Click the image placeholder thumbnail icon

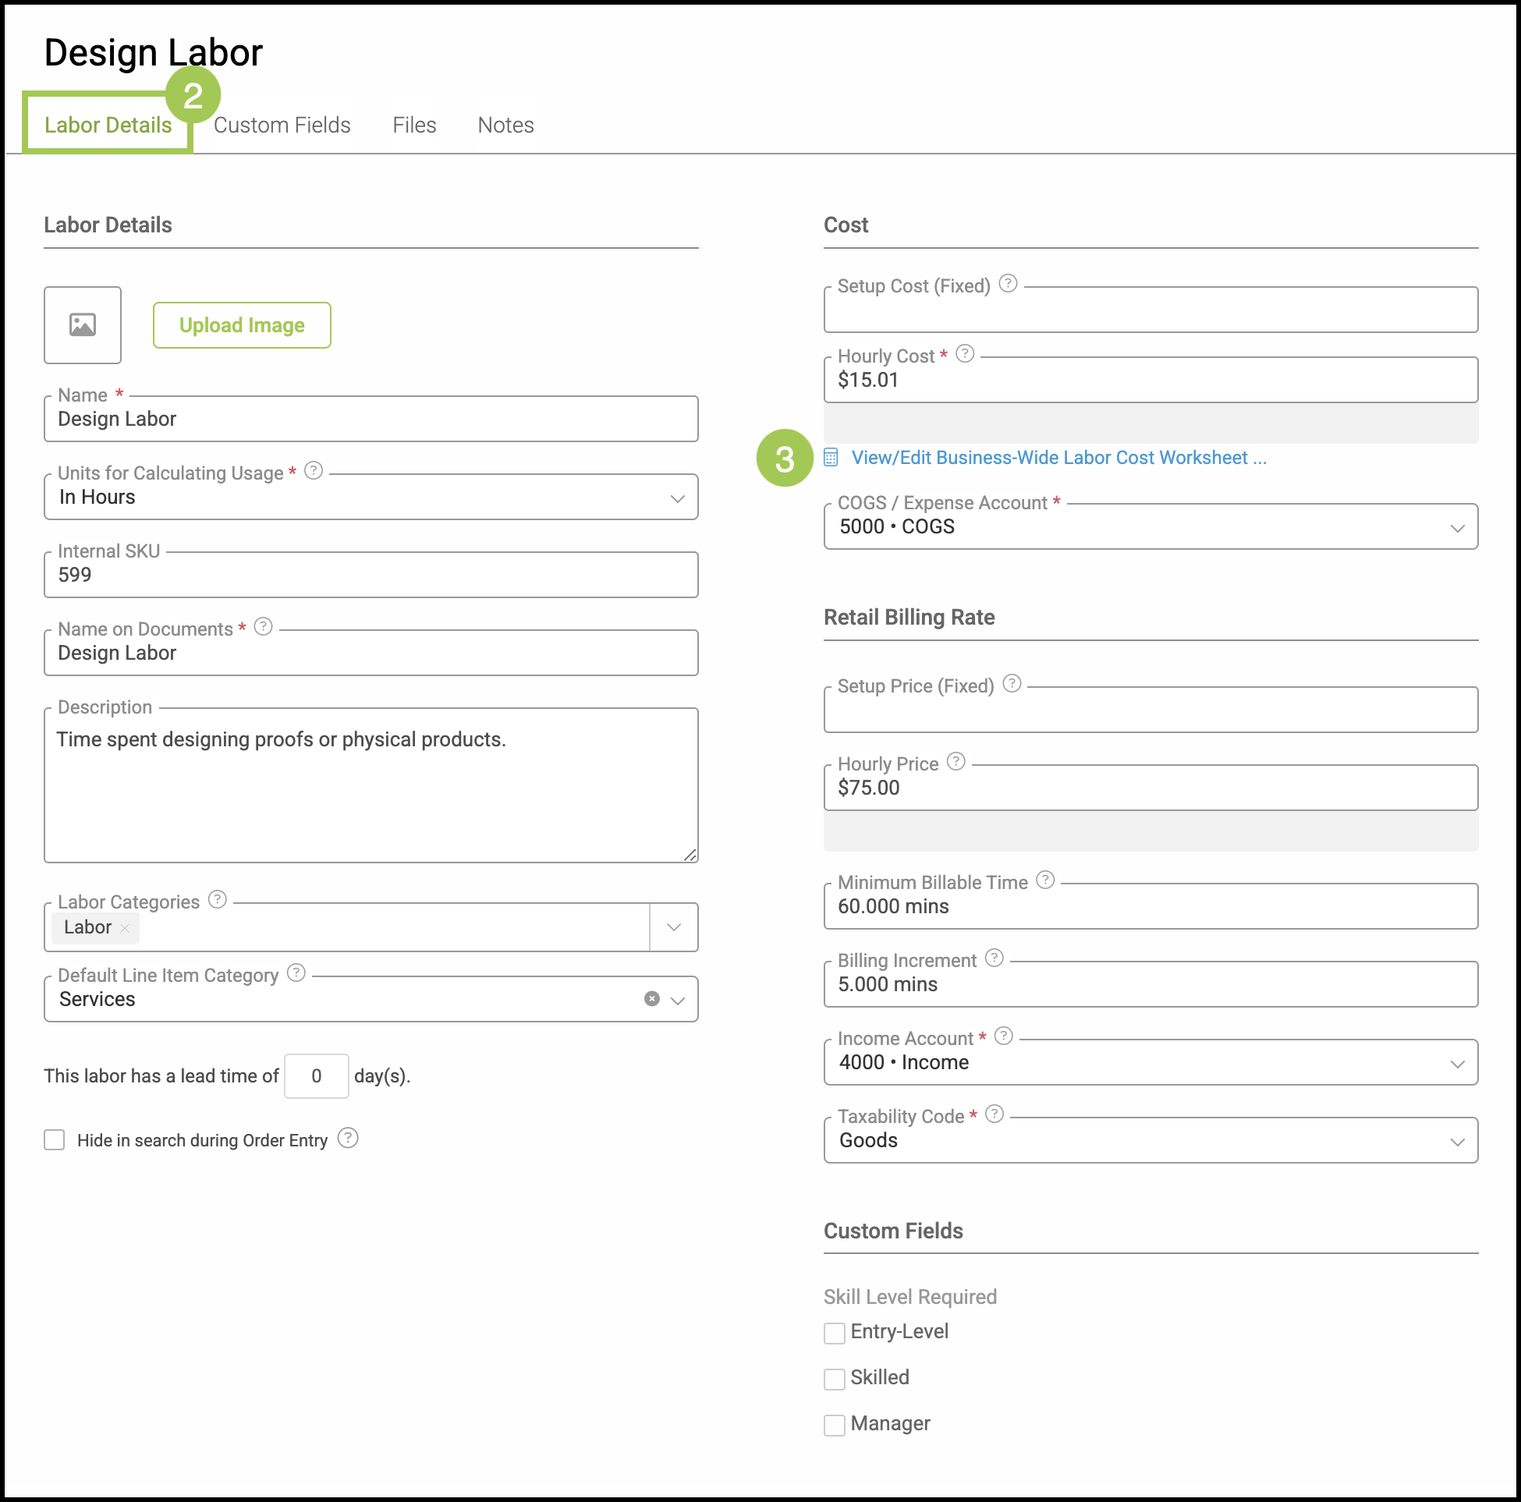(x=83, y=325)
